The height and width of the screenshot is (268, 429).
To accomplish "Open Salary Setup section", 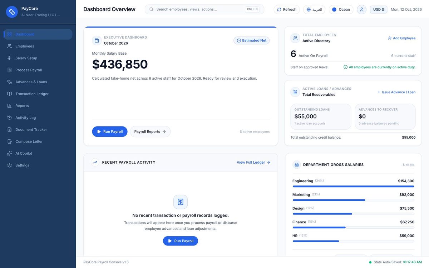I will 38,58.
